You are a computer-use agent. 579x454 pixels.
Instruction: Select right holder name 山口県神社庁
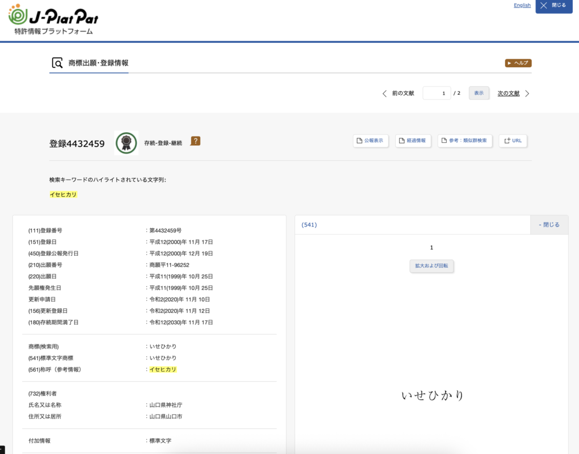(166, 405)
